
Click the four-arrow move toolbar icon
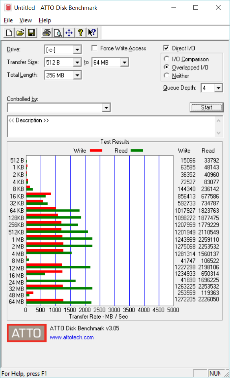69,33
